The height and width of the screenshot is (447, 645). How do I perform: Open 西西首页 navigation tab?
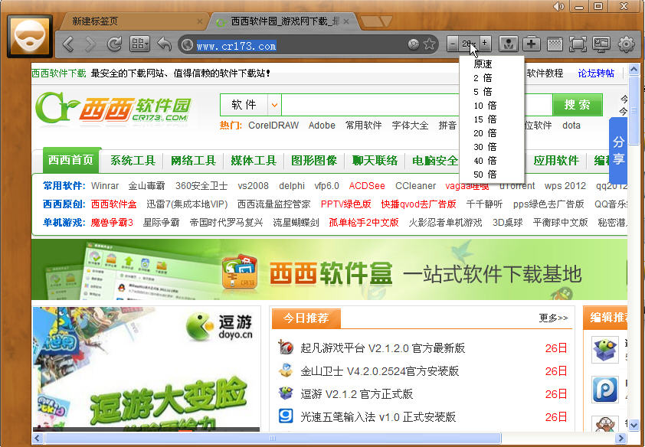pos(71,160)
